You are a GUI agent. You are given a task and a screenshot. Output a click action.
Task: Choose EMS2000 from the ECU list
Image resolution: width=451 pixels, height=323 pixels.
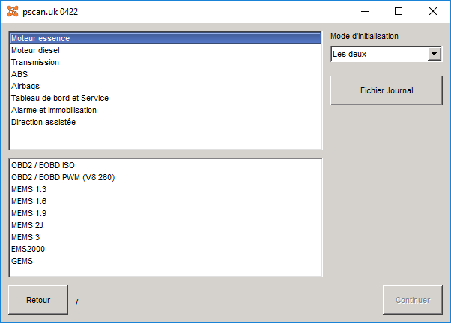[166, 249]
